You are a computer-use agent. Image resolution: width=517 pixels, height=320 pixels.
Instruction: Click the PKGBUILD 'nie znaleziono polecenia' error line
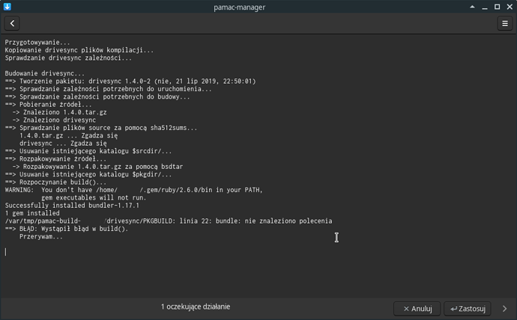click(169, 221)
